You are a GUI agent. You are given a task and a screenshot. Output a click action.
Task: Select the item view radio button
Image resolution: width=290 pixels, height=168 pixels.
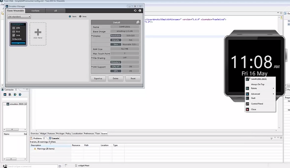pyautogui.click(x=70, y=16)
